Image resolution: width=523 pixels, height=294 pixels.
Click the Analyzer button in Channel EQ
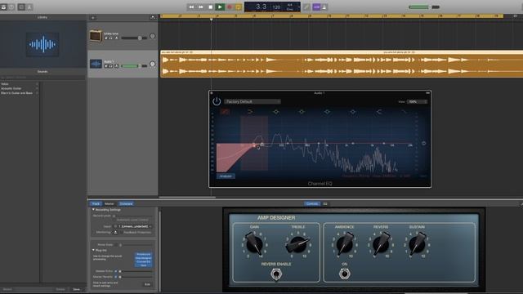226,176
